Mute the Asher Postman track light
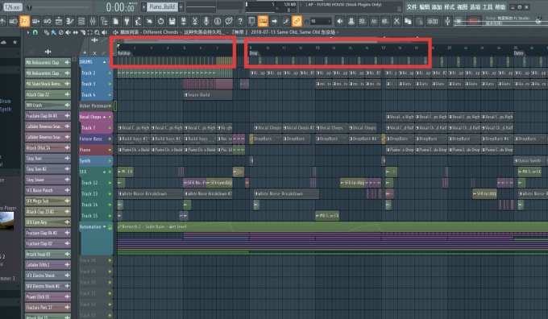Viewport: 548px width, 319px height. 110,106
